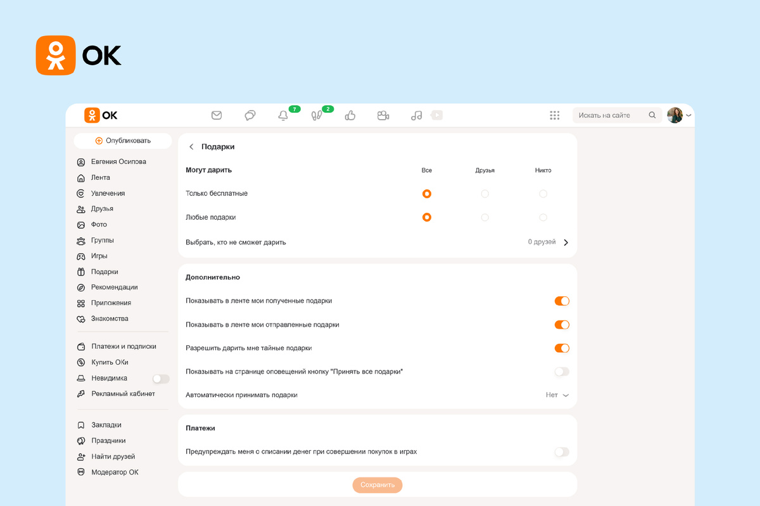
Task: Click the Игры gamepad icon
Action: click(x=80, y=256)
